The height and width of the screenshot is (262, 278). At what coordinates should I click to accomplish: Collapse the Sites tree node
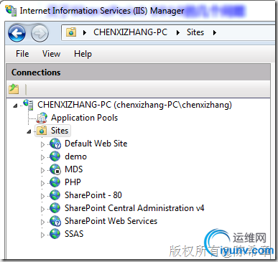(x=29, y=131)
